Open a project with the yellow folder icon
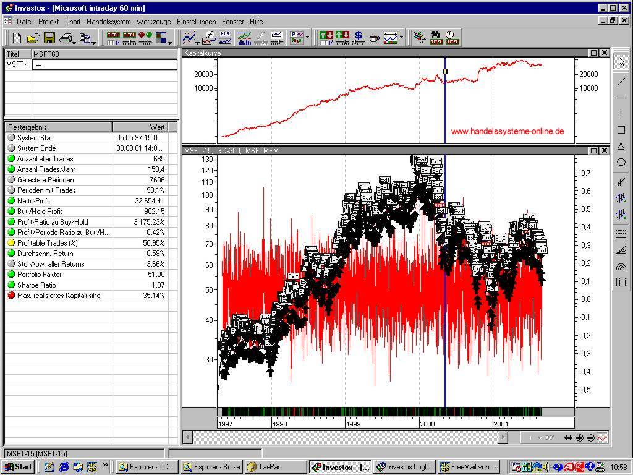Viewport: 633px width, 475px height. [x=33, y=38]
